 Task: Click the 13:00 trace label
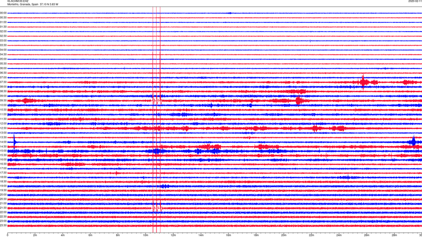tap(4, 133)
